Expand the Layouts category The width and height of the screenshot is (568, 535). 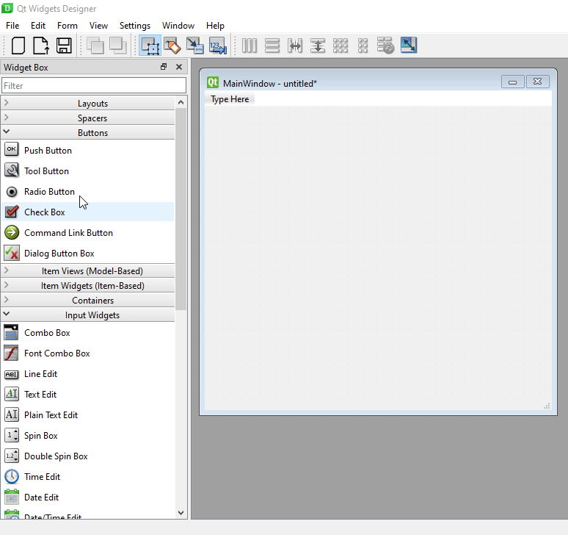(88, 104)
